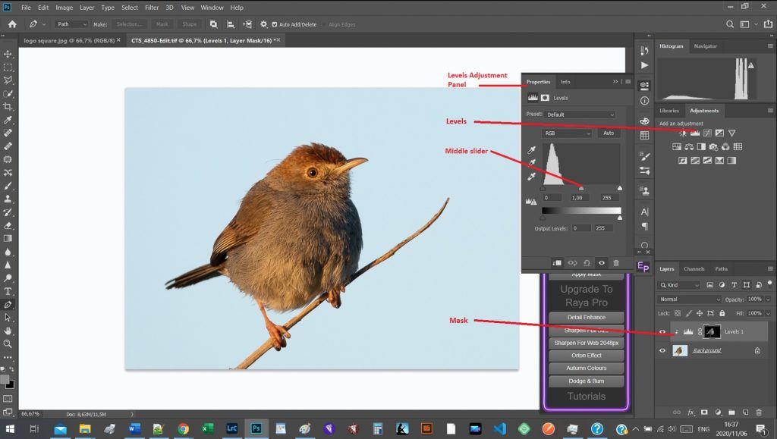This screenshot has height=439, width=777.
Task: Open the Filter menu
Action: [152, 8]
